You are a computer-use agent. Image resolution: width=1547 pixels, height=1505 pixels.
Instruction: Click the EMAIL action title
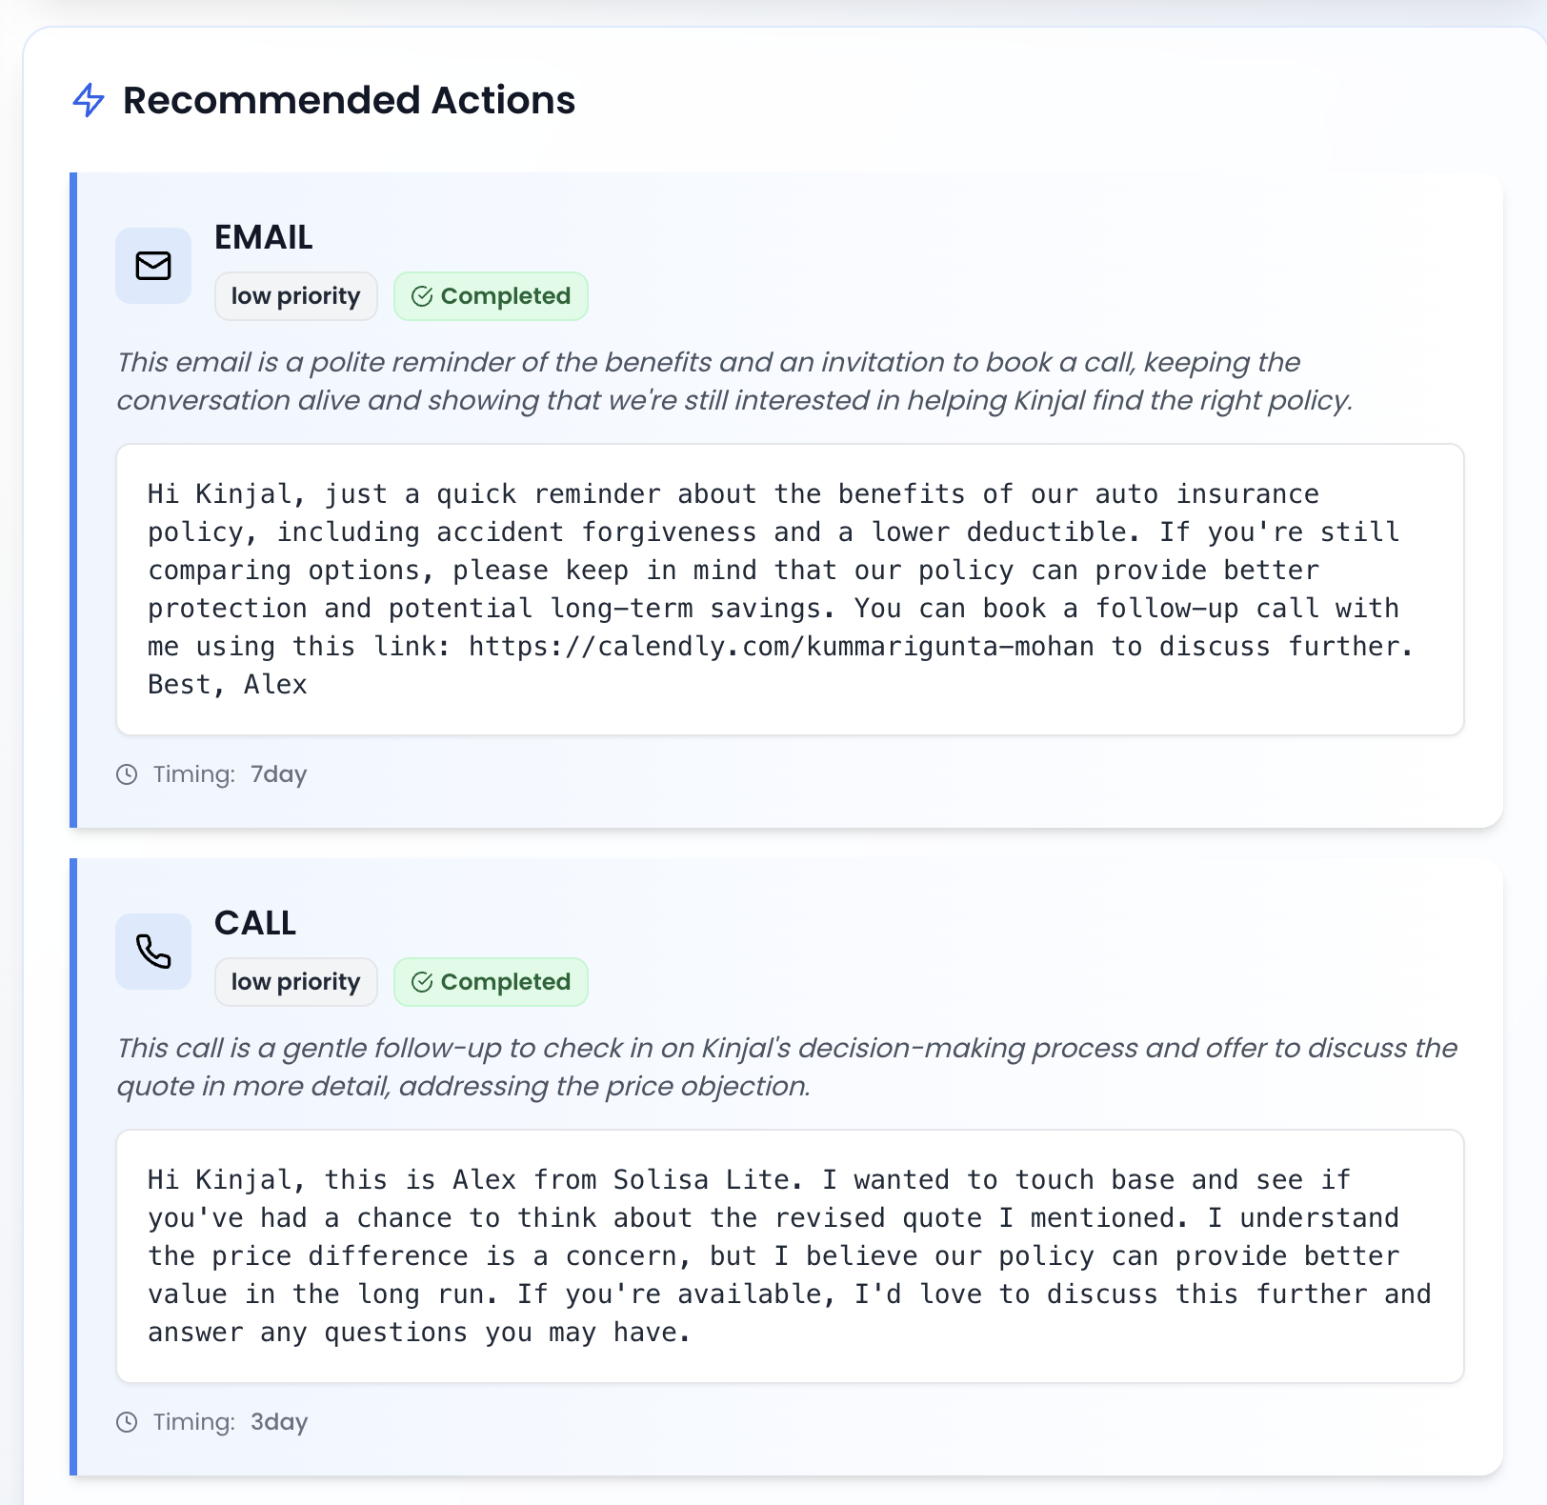(263, 237)
